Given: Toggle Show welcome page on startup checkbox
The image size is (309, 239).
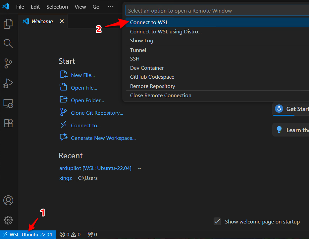Looking at the screenshot, I should point(217,221).
